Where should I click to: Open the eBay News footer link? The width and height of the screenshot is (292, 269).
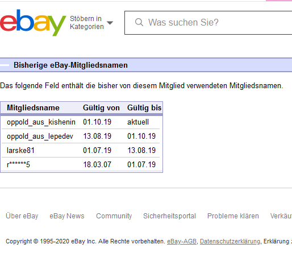coord(67,216)
